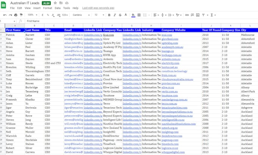
Task: Open the File menu
Action: (12, 8)
